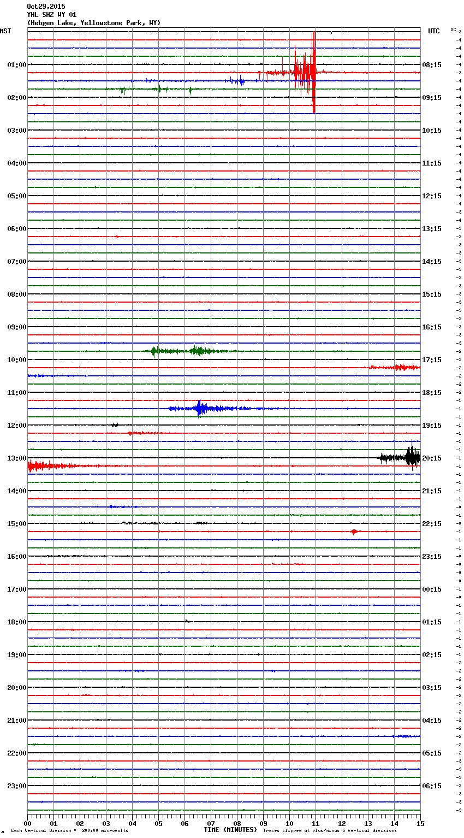Click the date text 'Oct29,2015'
Image resolution: width=464 pixels, height=838 pixels.
click(46, 7)
